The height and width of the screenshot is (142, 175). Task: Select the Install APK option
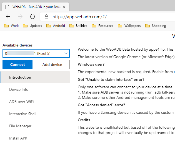19,138
